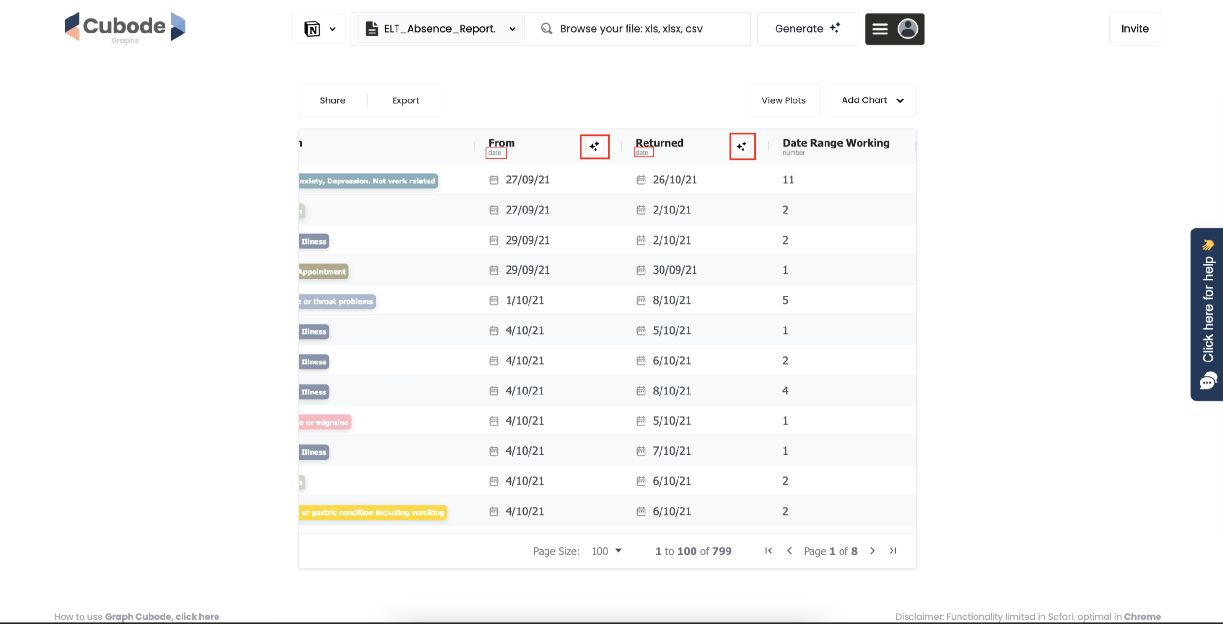1223x624 pixels.
Task: Click the Appointment tag
Action: [x=324, y=272]
